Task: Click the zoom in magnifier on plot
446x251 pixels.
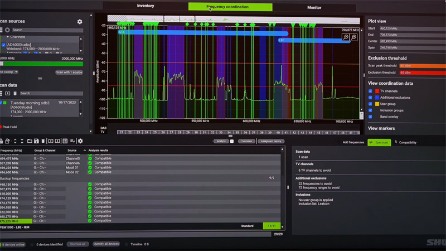Action: pyautogui.click(x=353, y=37)
